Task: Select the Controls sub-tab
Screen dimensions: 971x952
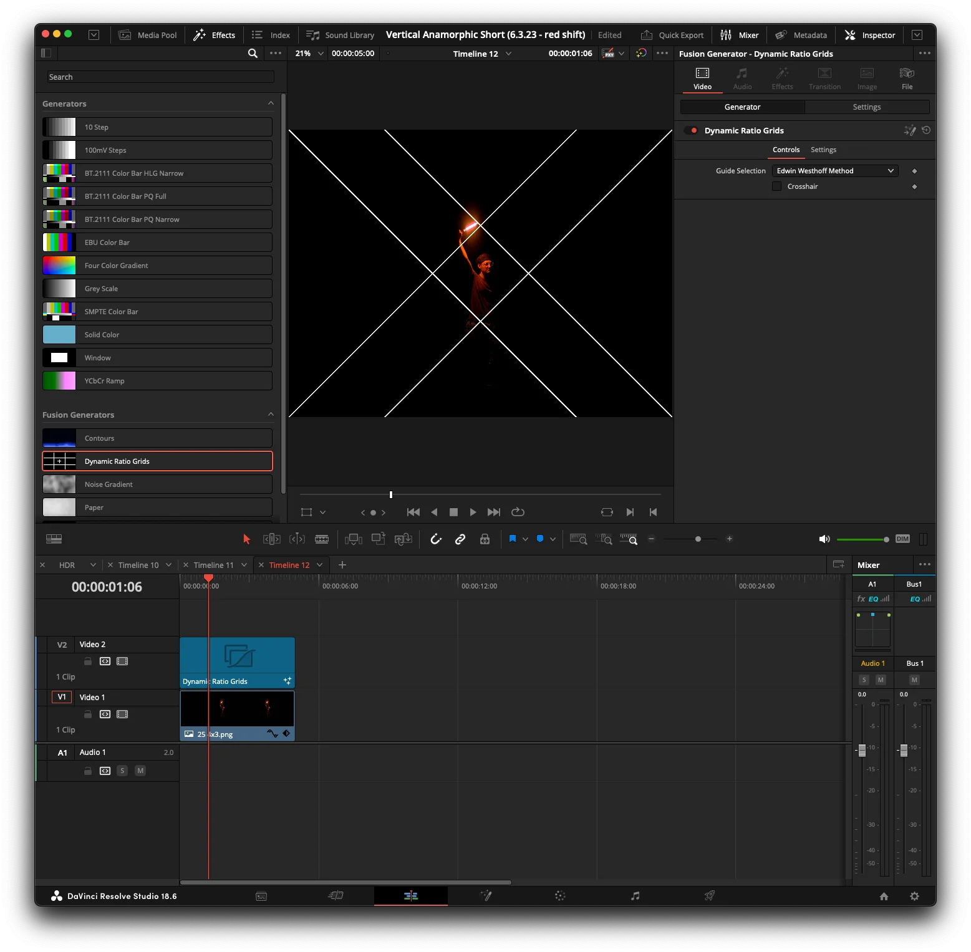Action: click(786, 150)
